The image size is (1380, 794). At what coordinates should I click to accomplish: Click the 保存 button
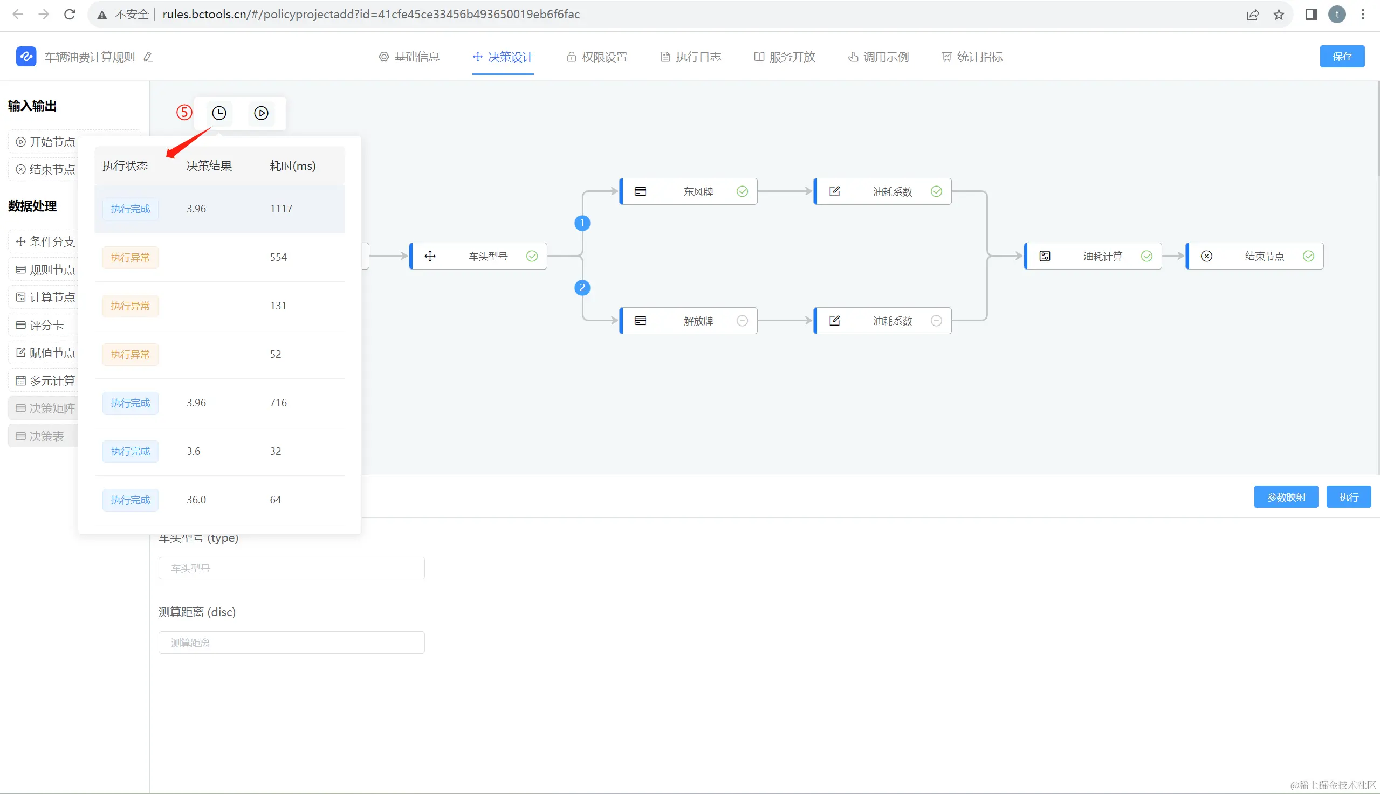pos(1341,56)
